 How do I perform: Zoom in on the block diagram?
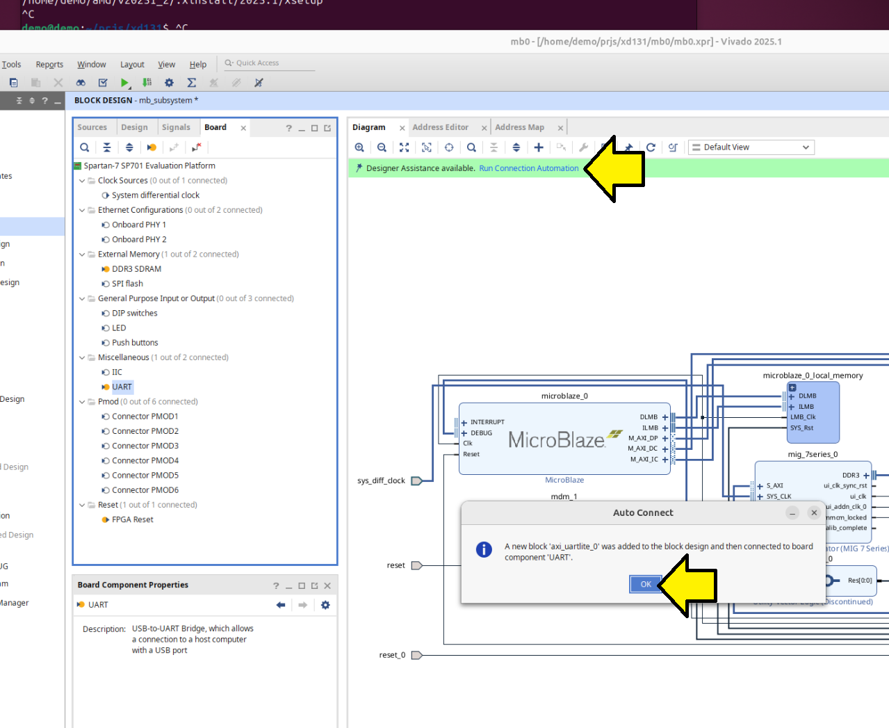359,147
